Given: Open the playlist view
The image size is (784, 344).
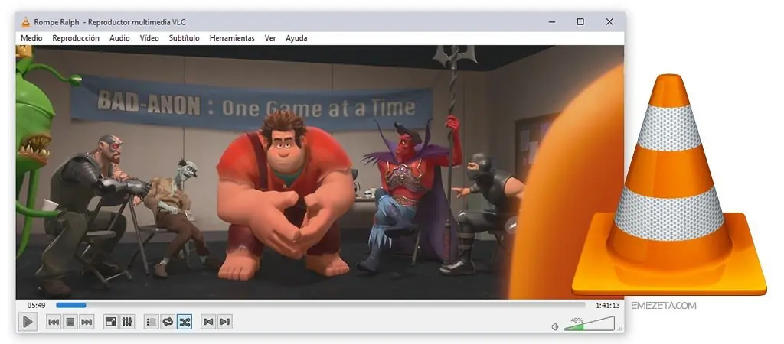Looking at the screenshot, I should point(151,322).
